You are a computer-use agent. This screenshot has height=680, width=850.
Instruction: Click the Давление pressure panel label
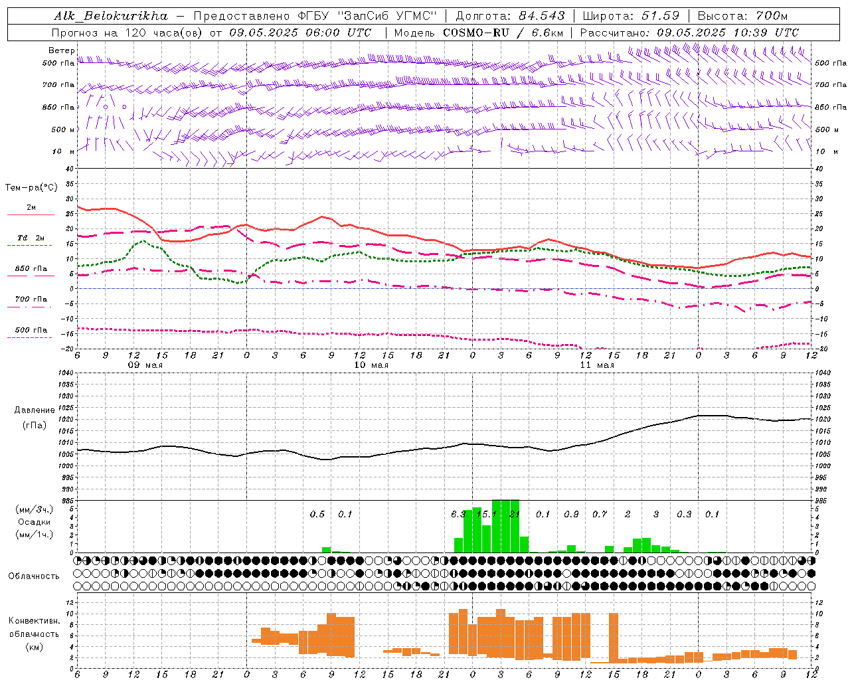[x=35, y=410]
